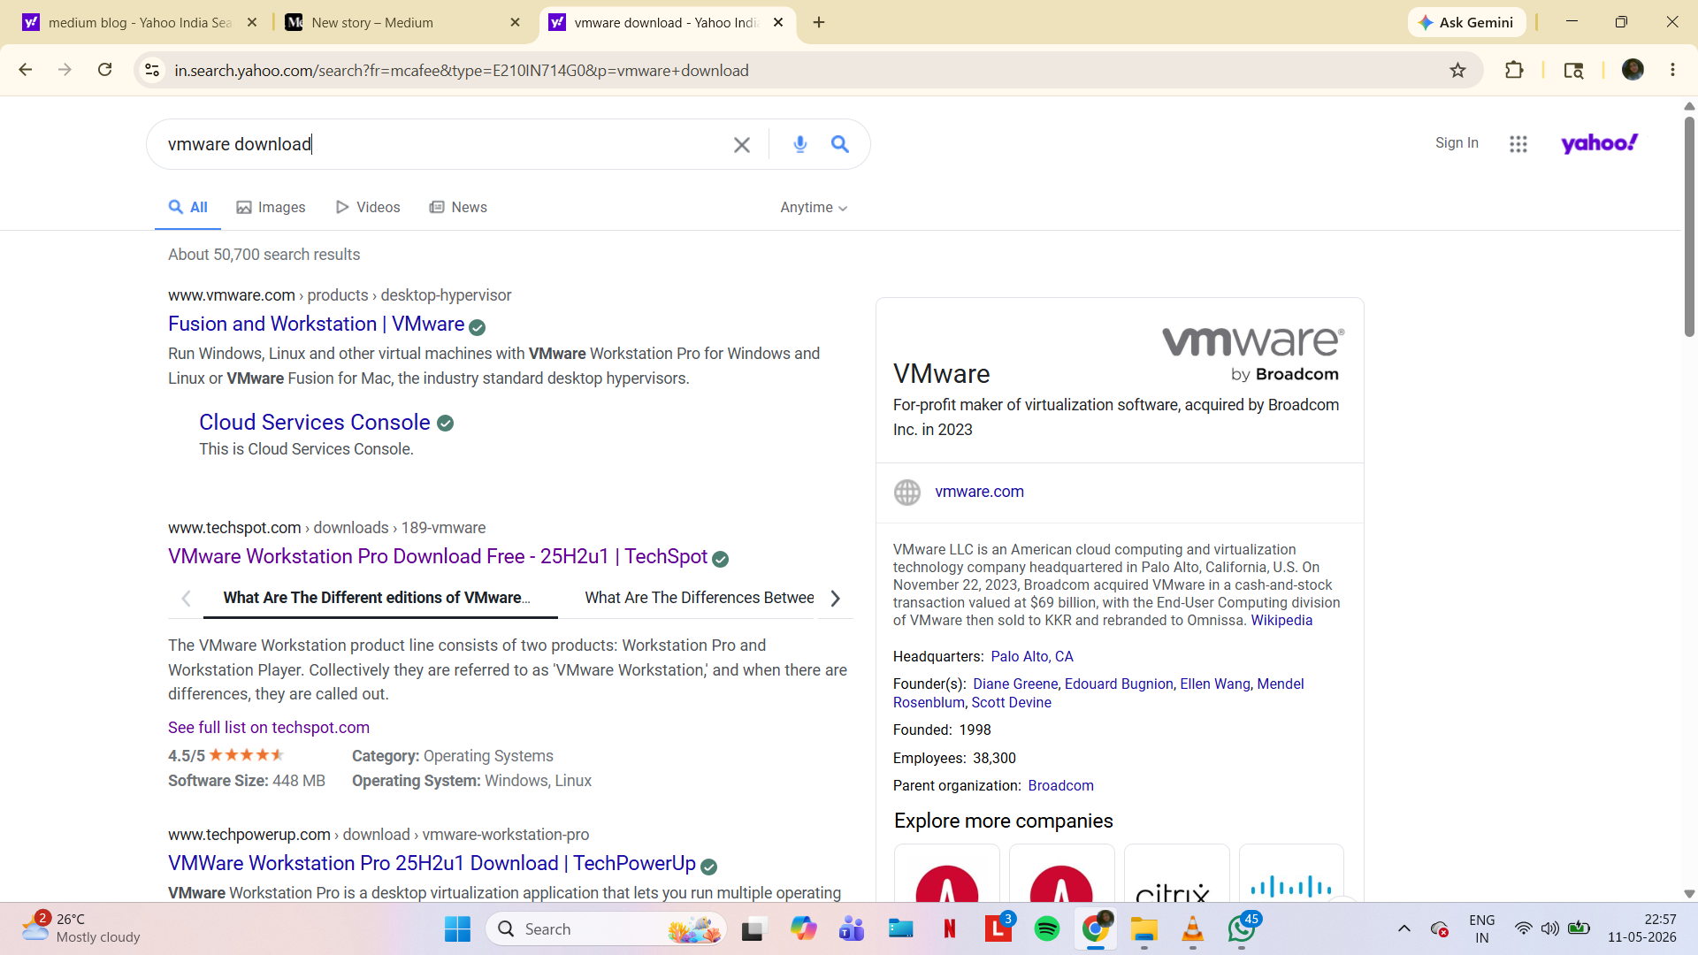Switch to the Videos search tab
1698x955 pixels.
click(368, 207)
